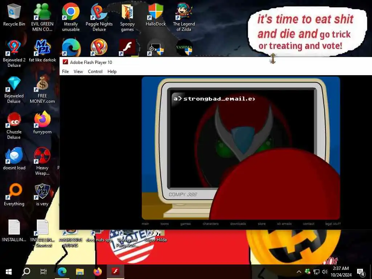Launch the Super Hilda shortcut

pos(155,236)
